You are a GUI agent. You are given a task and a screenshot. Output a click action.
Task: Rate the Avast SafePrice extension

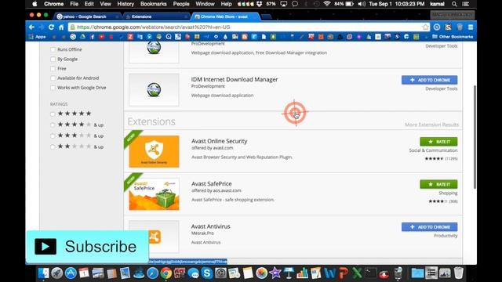click(438, 184)
